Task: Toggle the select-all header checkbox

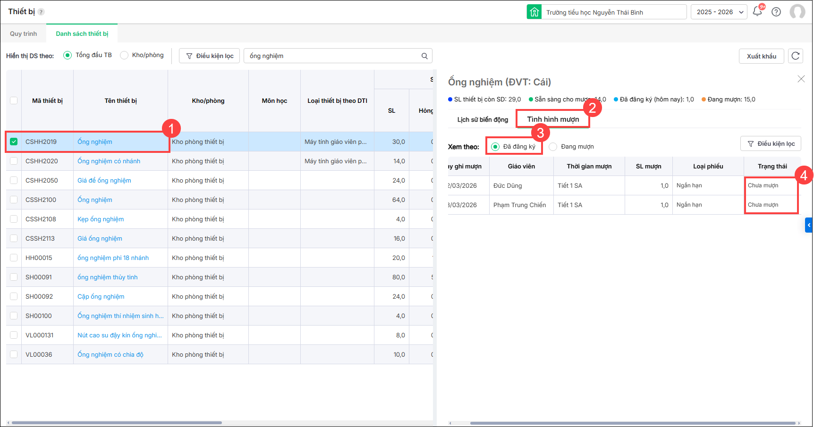Action: 14,100
